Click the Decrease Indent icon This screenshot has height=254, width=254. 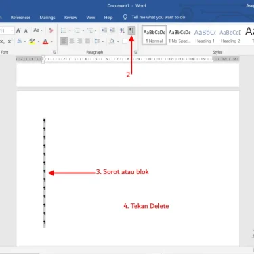104,30
